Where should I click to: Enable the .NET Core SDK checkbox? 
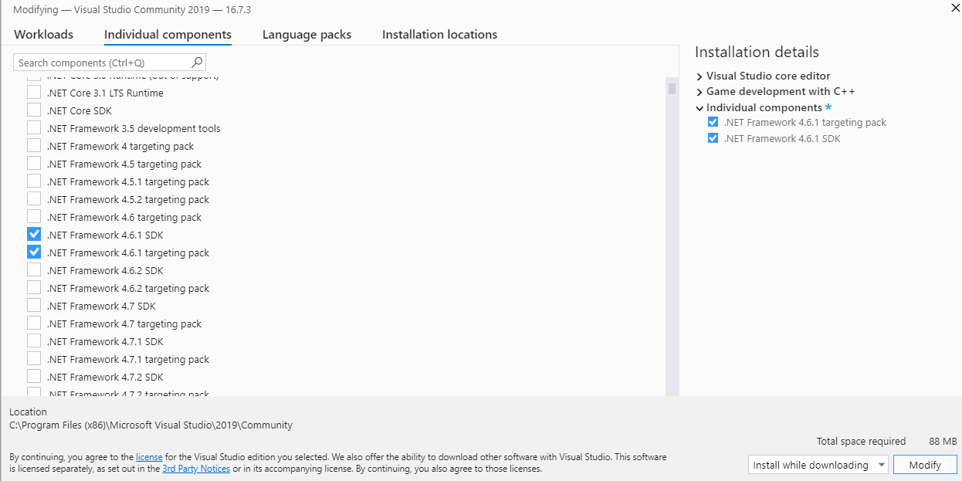click(x=34, y=110)
